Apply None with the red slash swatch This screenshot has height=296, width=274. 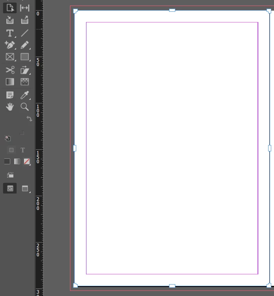coord(27,162)
